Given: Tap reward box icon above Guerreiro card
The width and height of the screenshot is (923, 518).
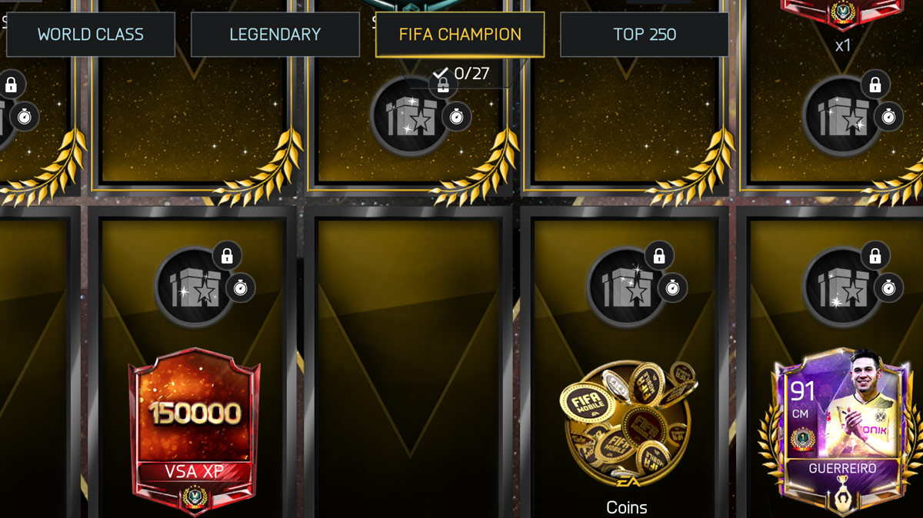Looking at the screenshot, I should 842,287.
